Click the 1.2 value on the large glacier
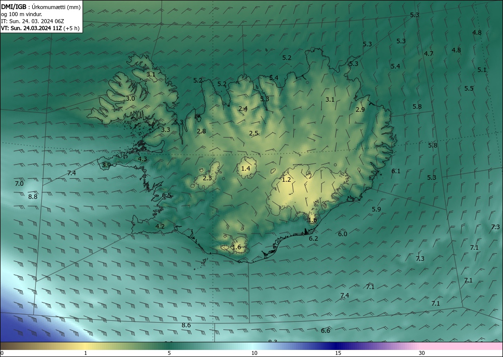 [x=286, y=180]
